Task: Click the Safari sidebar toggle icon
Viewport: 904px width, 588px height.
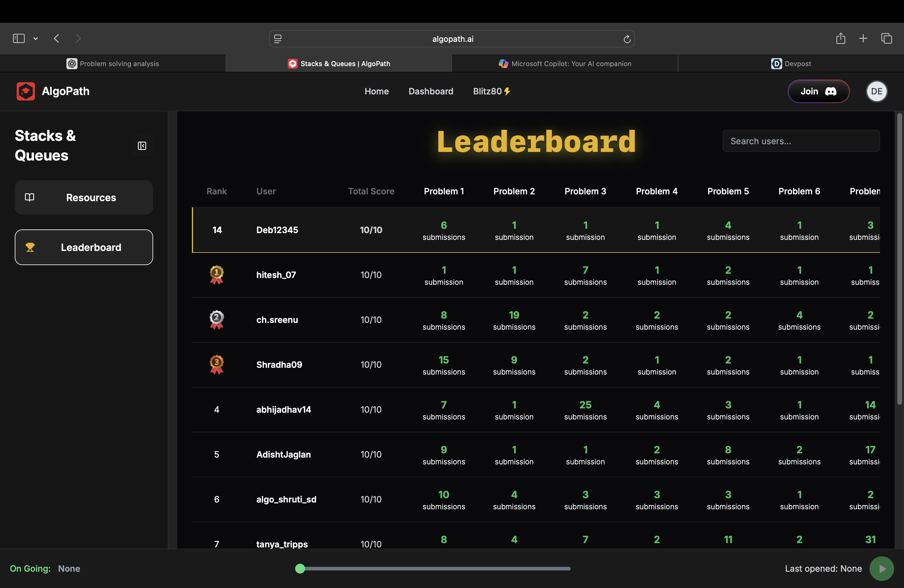Action: pyautogui.click(x=19, y=38)
